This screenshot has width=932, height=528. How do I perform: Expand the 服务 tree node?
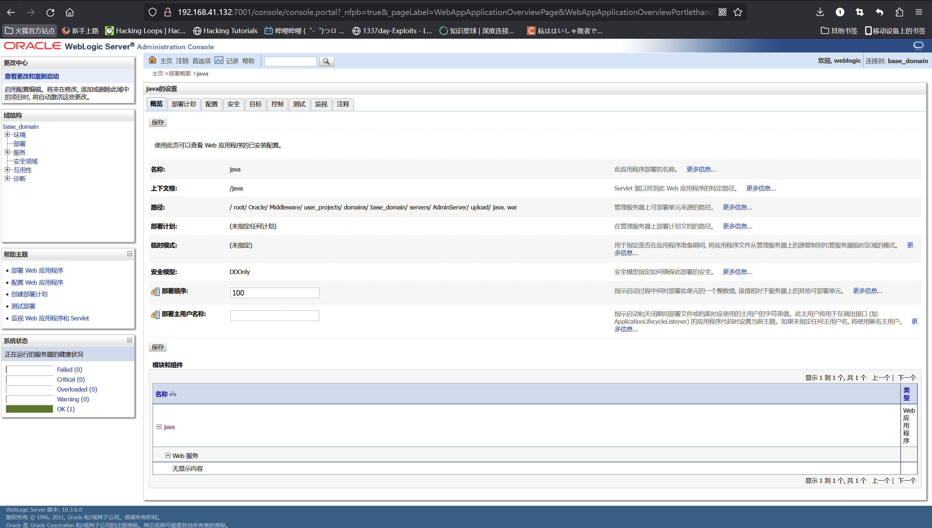tap(7, 152)
